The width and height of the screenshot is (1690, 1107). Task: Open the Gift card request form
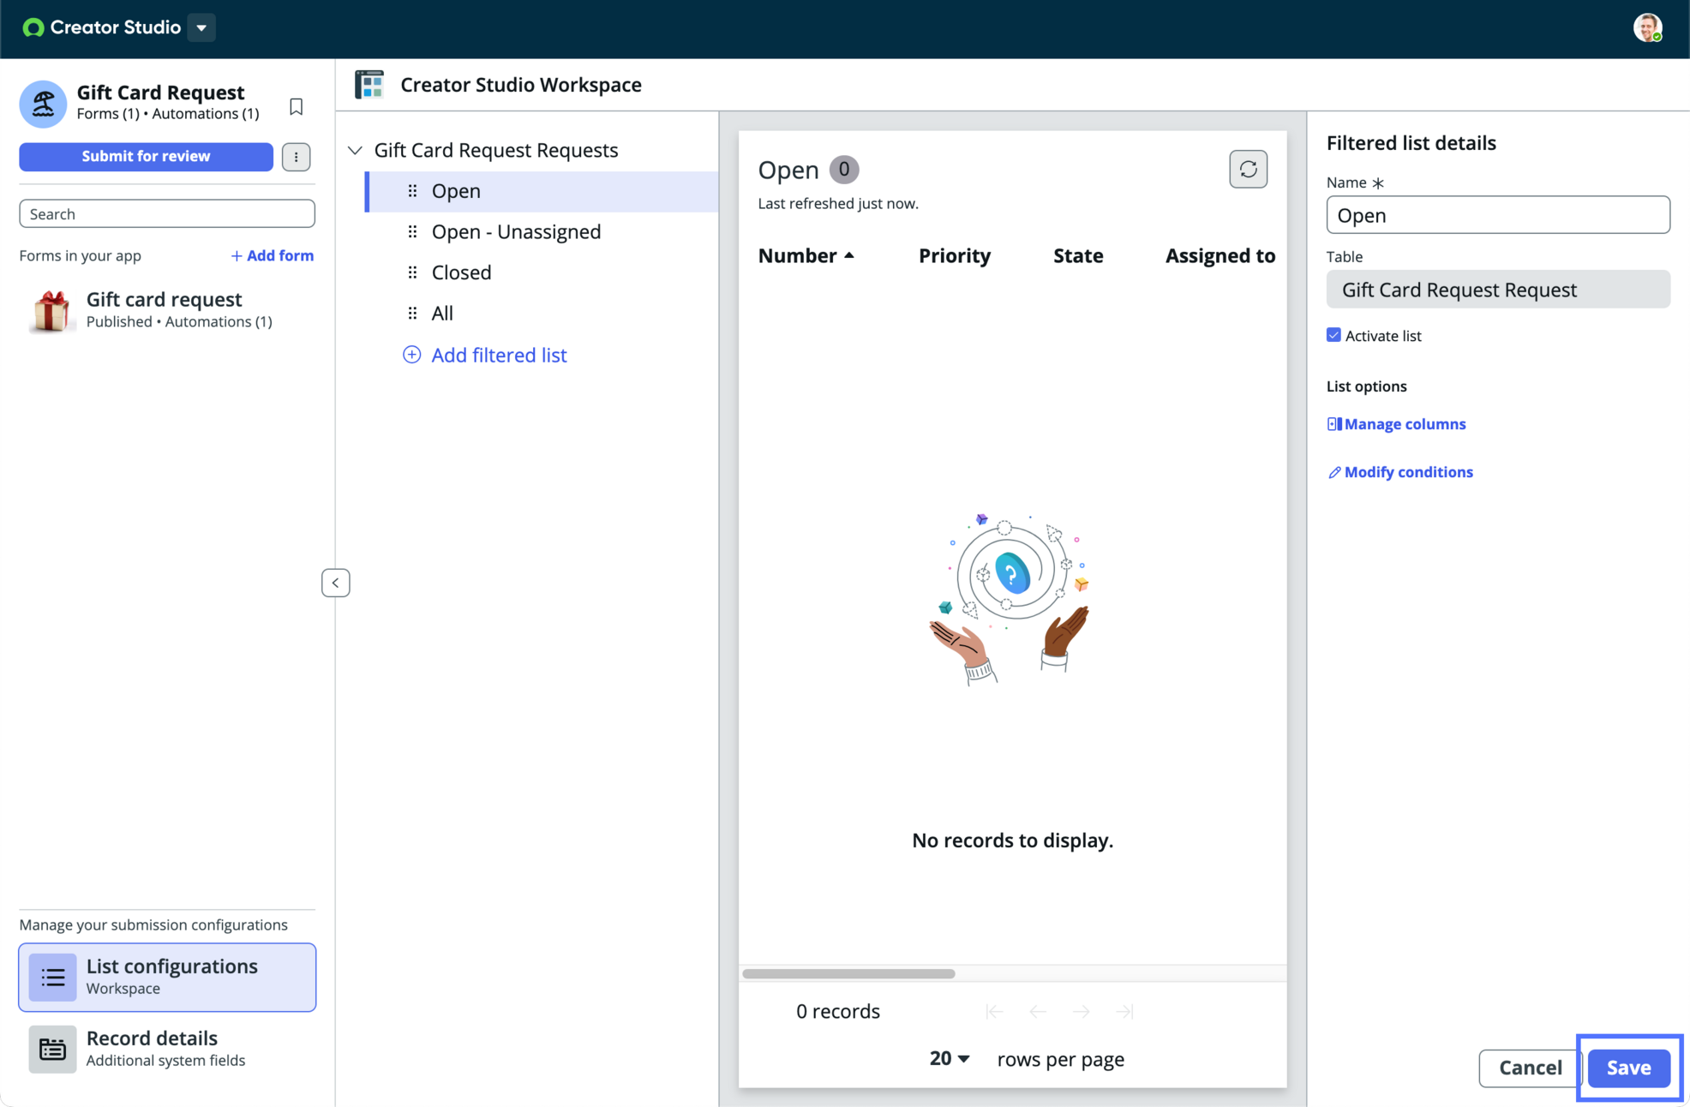point(167,309)
